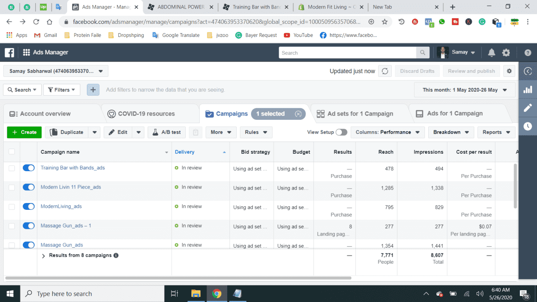537x302 pixels.
Task: Click the search magnifier button in header
Action: point(422,53)
